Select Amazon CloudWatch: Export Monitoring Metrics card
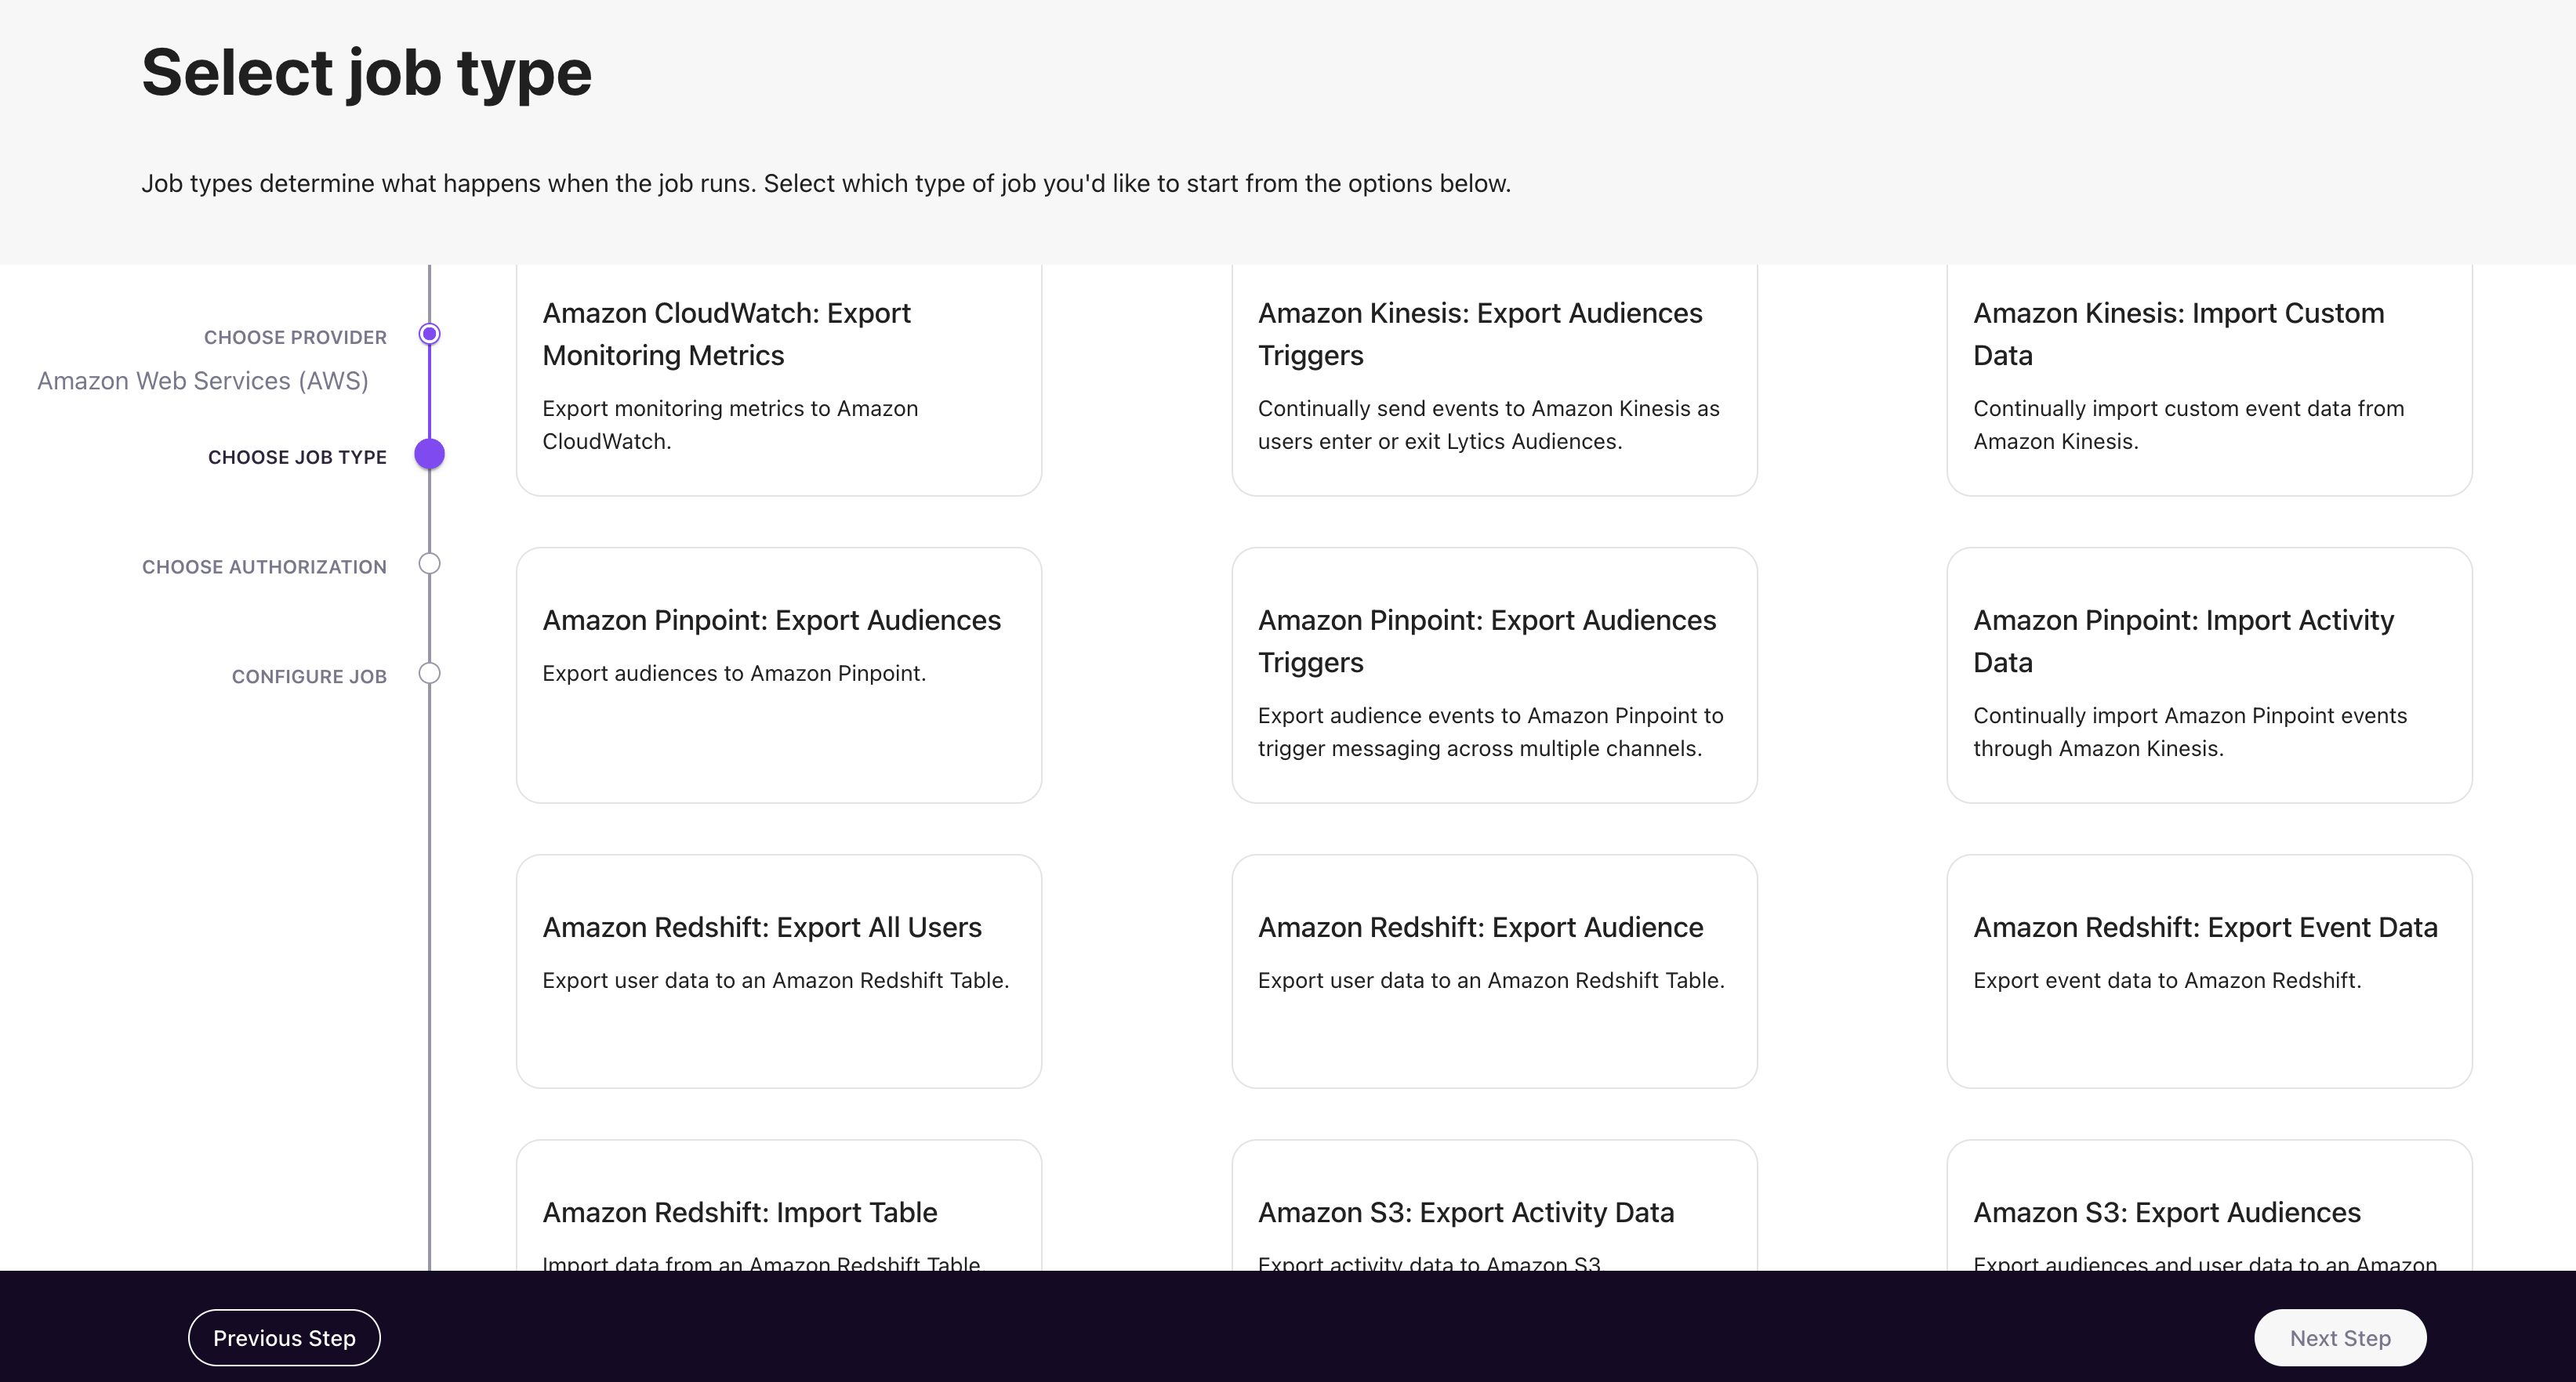This screenshot has width=2576, height=1382. [779, 380]
